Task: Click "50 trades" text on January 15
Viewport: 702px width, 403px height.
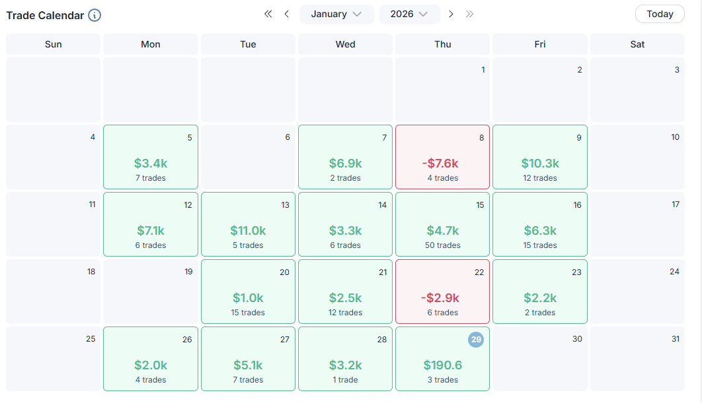Action: click(x=442, y=245)
